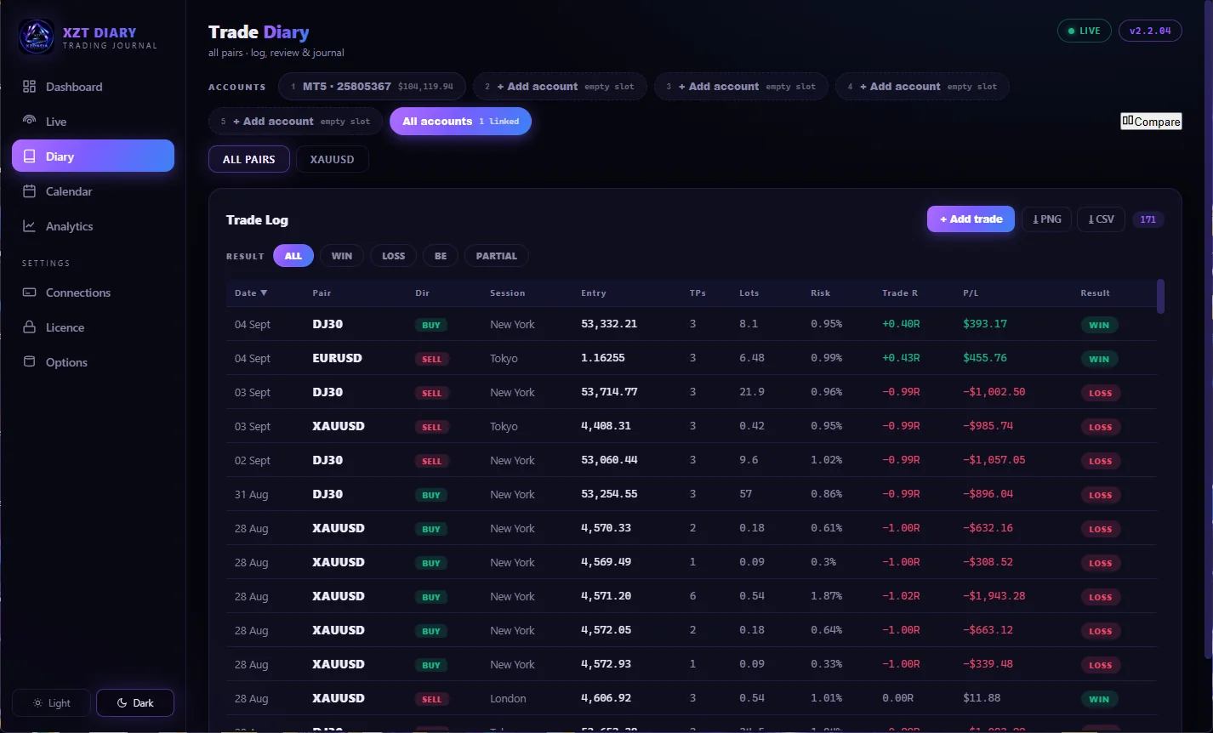The height and width of the screenshot is (733, 1213).
Task: Filter trade log by BE results
Action: point(441,256)
